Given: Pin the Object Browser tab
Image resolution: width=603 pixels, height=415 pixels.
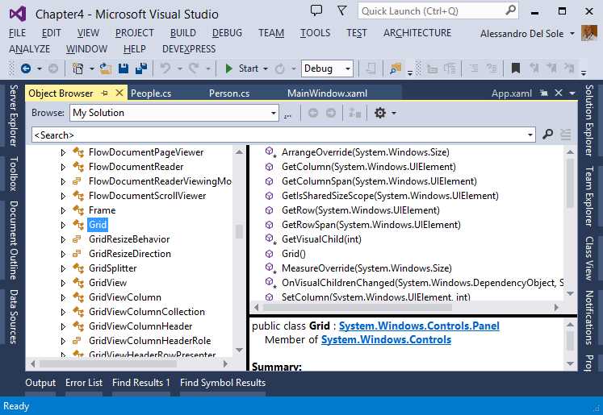Looking at the screenshot, I should [104, 93].
